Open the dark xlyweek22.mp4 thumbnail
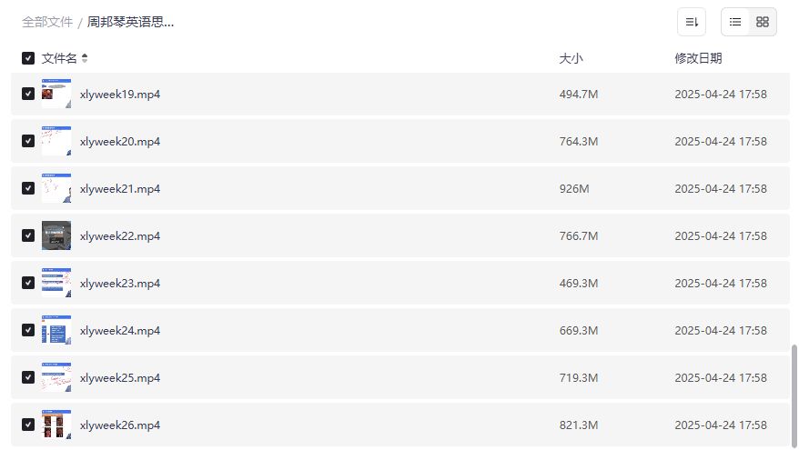Image resolution: width=799 pixels, height=450 pixels. pyautogui.click(x=56, y=235)
